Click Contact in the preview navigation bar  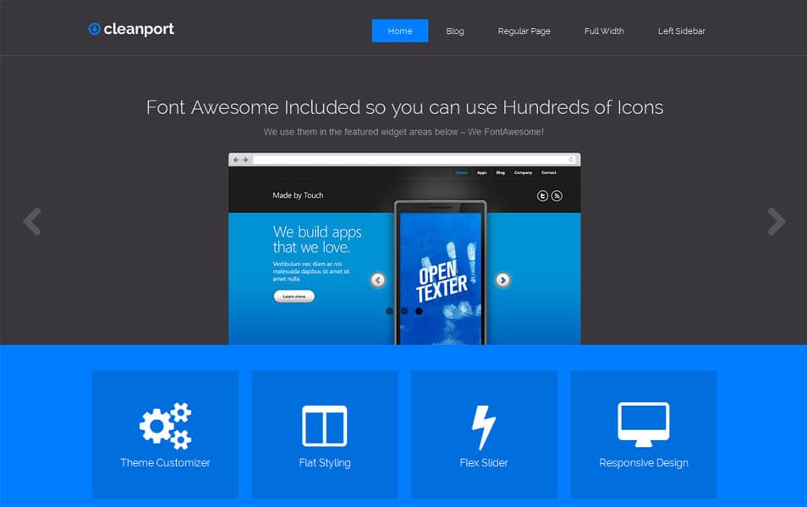pyautogui.click(x=549, y=172)
